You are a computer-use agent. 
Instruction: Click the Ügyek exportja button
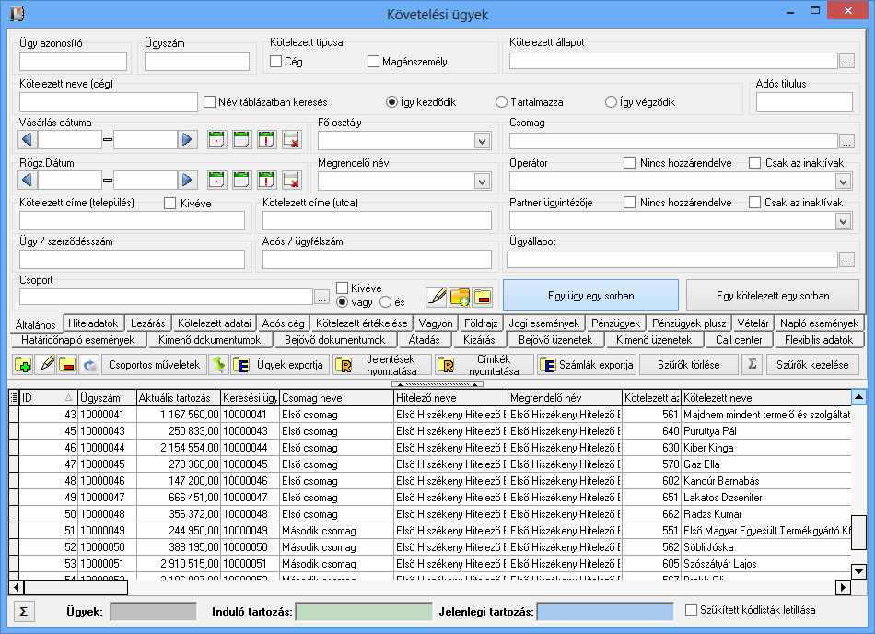[279, 364]
